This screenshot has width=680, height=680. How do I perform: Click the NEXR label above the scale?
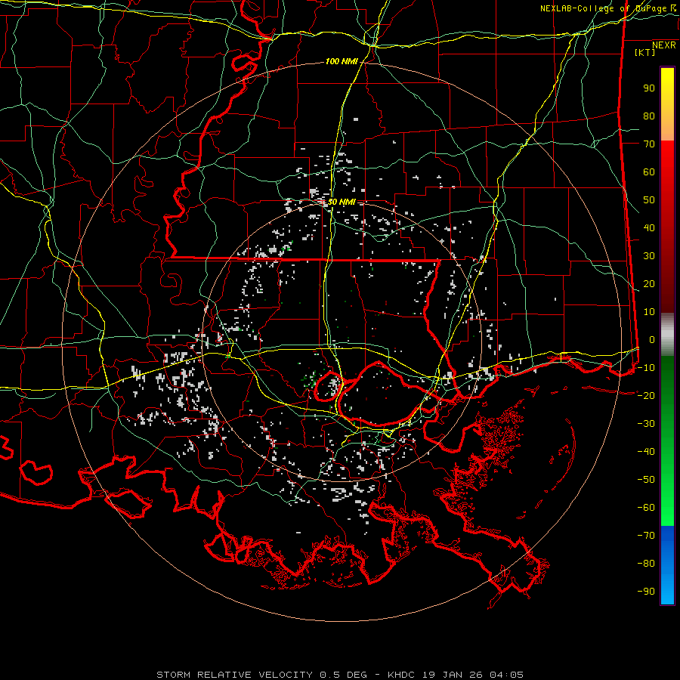coord(664,45)
